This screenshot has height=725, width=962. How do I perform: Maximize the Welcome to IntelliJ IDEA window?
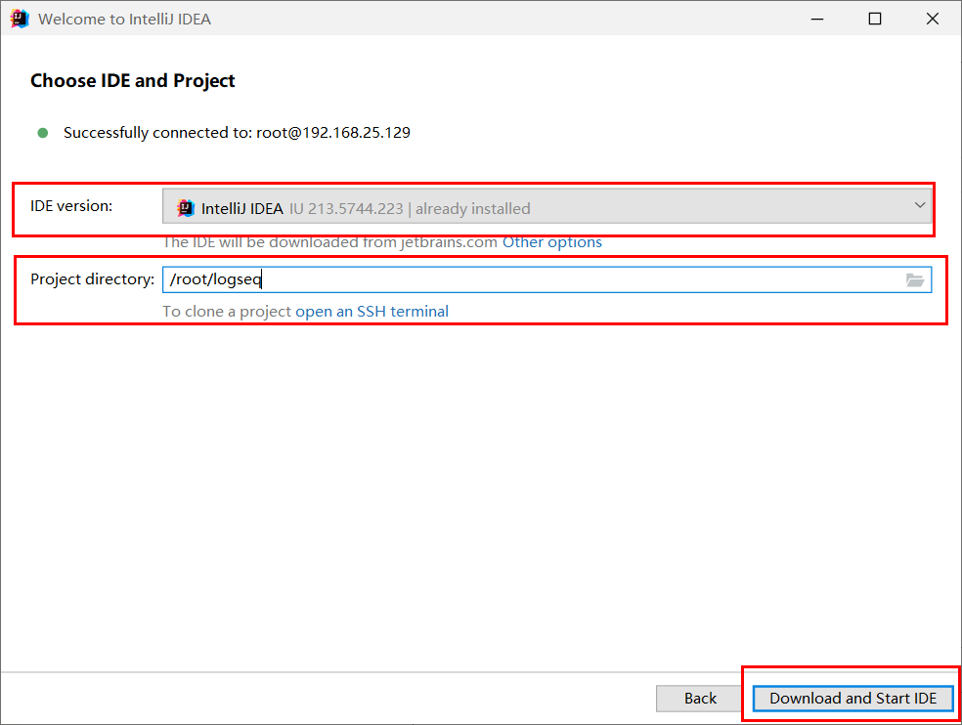point(875,19)
